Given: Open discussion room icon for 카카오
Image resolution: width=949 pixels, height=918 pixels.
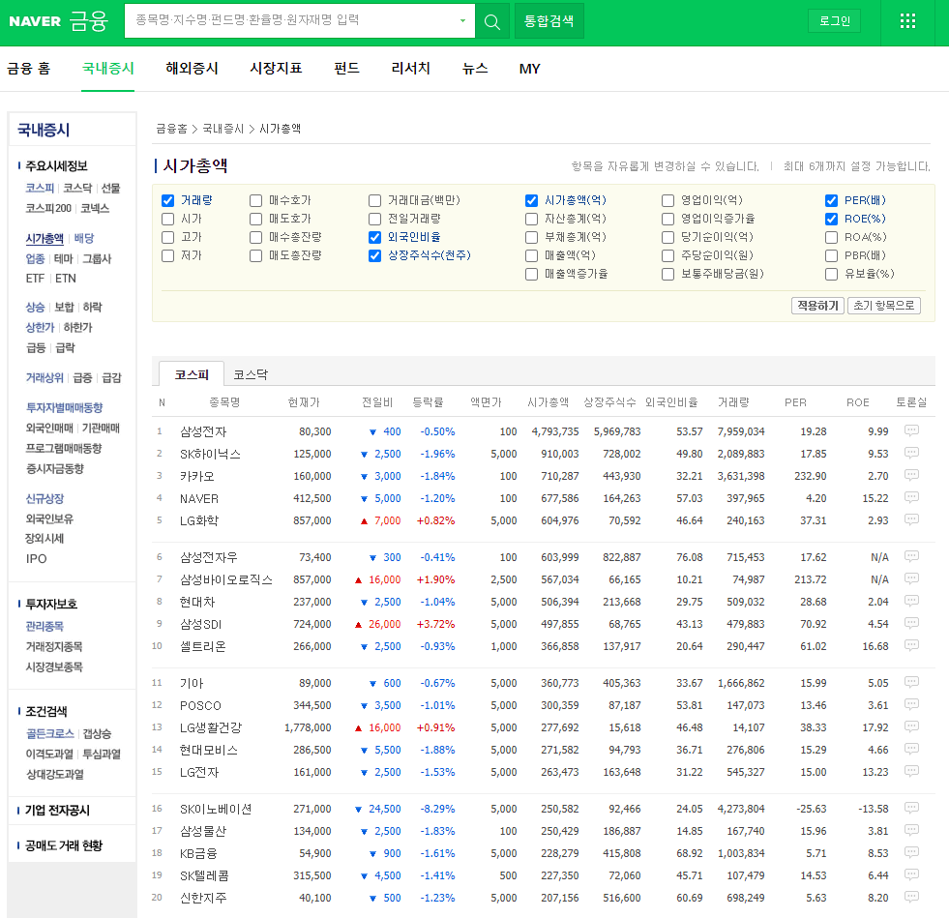Looking at the screenshot, I should (x=911, y=476).
